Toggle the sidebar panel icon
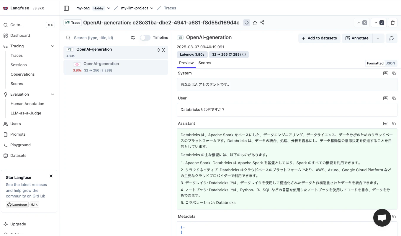The image size is (401, 236). pos(66,8)
